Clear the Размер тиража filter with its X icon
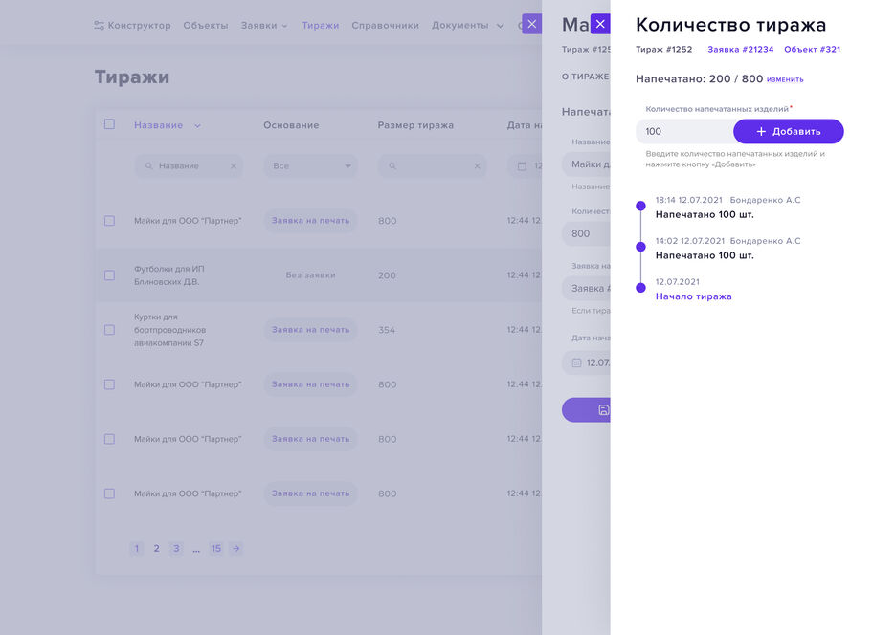The height and width of the screenshot is (635, 895). click(x=476, y=165)
